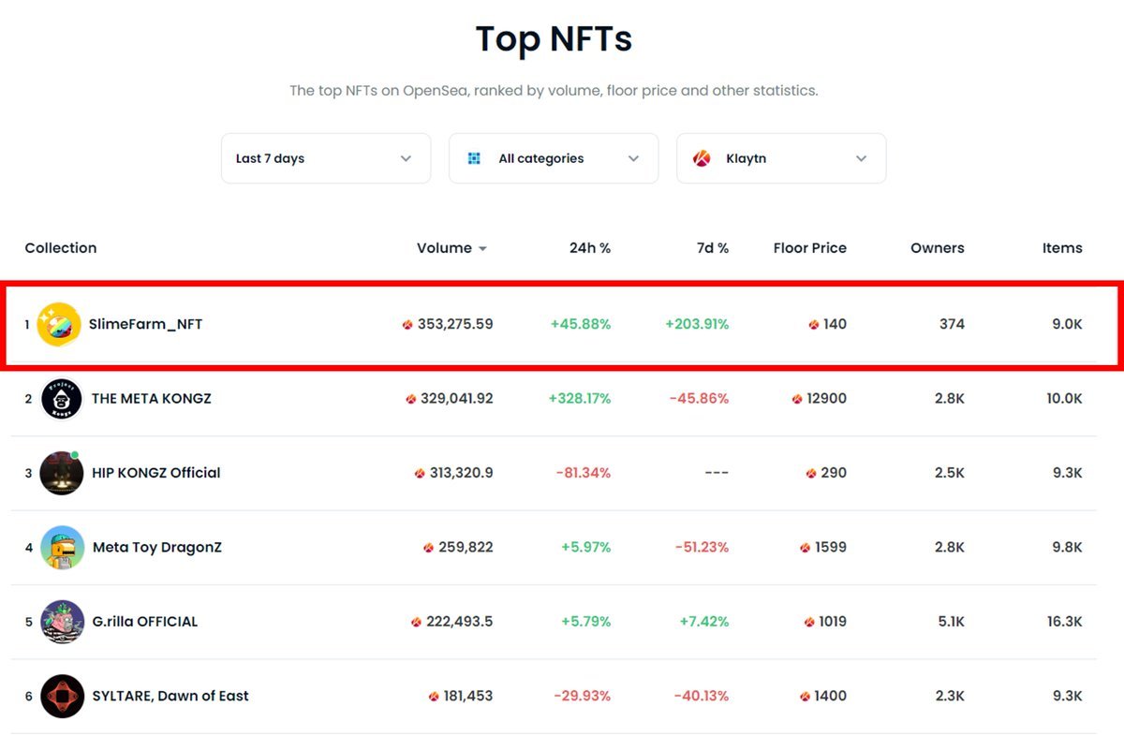Screen dimensions: 1124x736
Task: Open the Last 7 days dropdown
Action: tap(326, 158)
